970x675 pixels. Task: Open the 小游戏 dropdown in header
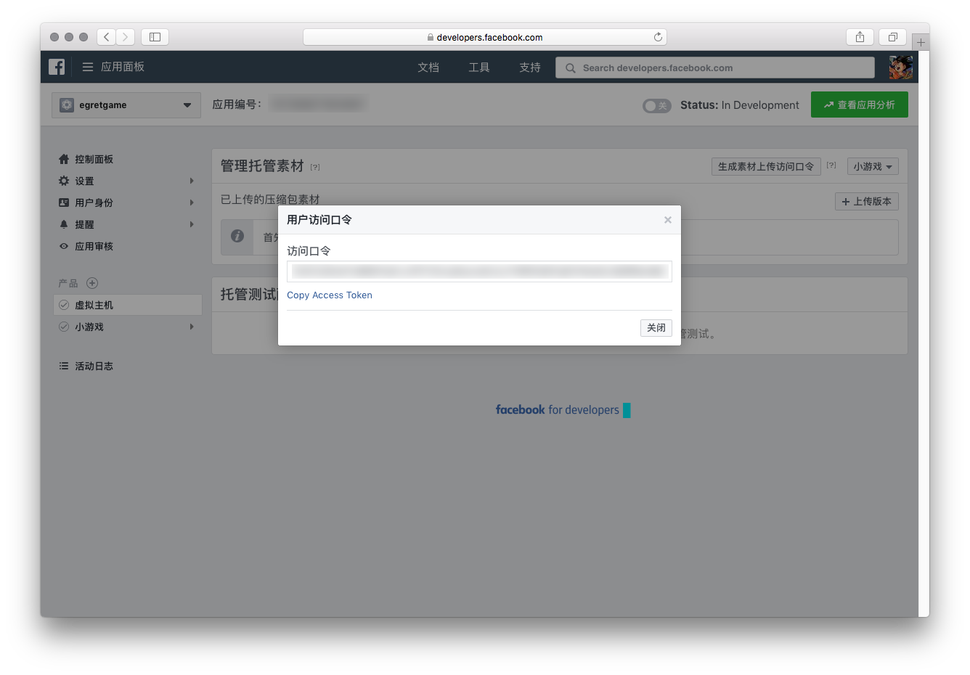tap(872, 166)
